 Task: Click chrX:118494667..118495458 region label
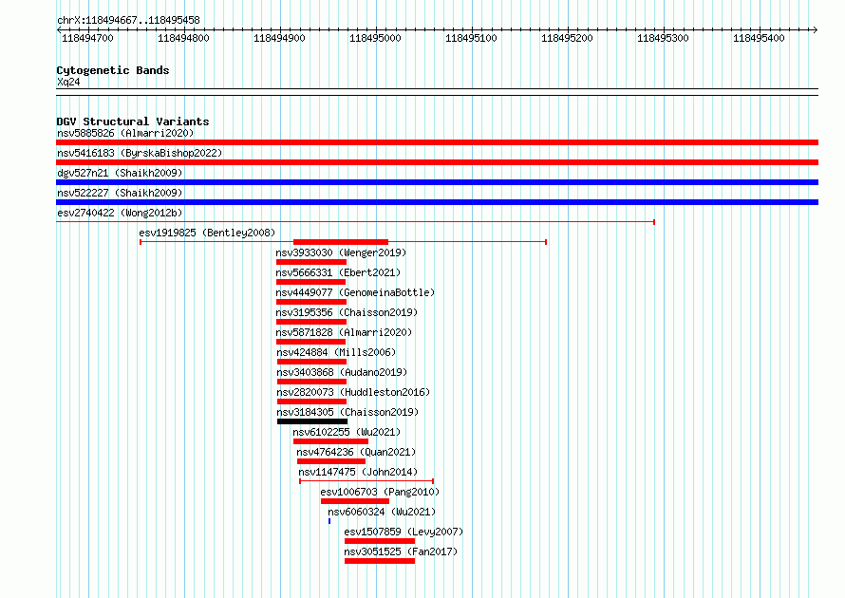point(128,20)
